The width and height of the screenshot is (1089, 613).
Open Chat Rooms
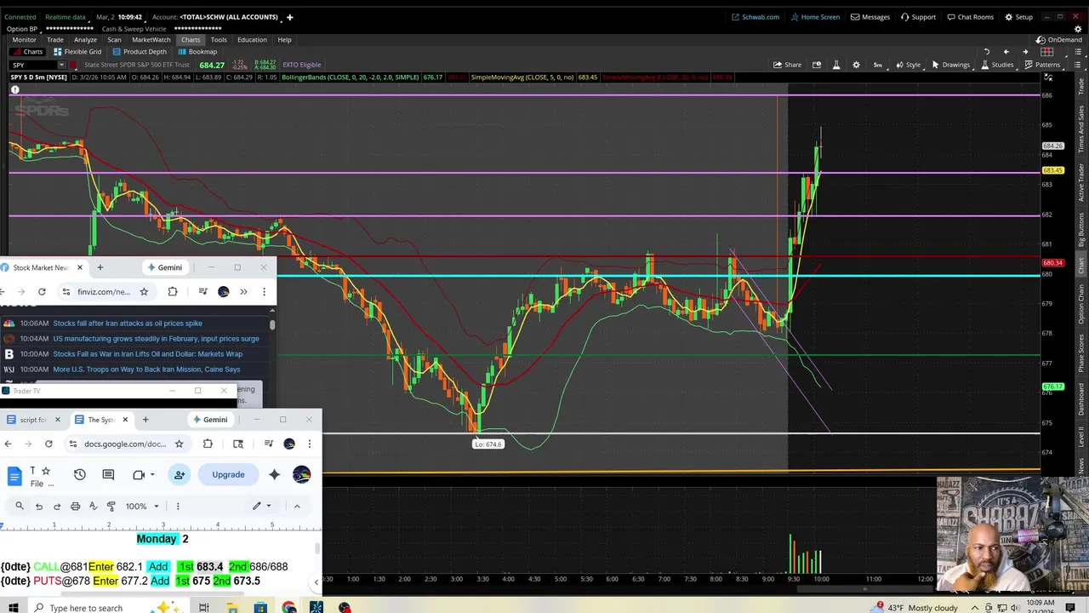(x=970, y=17)
